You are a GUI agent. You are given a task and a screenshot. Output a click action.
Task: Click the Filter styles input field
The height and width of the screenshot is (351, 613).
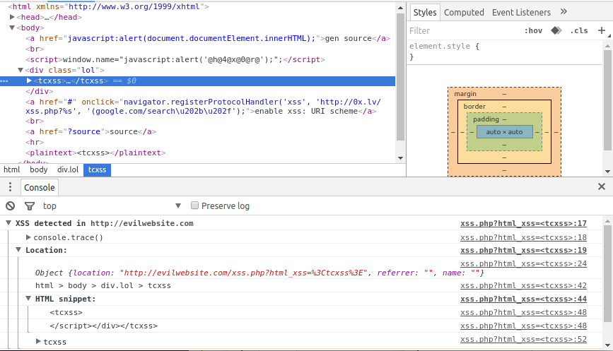460,31
